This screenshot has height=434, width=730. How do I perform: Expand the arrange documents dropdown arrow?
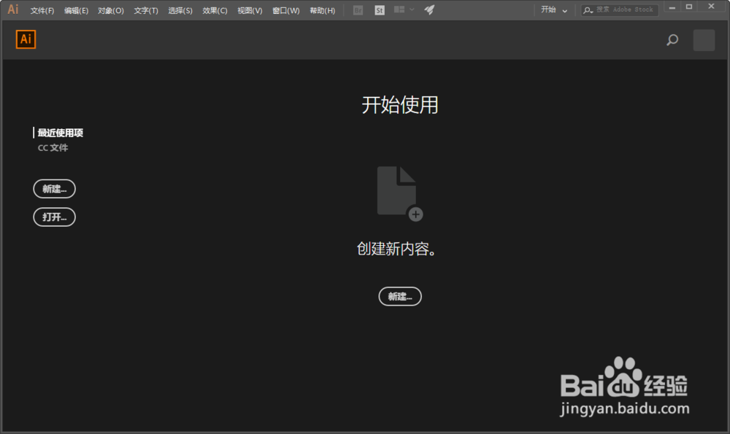412,9
